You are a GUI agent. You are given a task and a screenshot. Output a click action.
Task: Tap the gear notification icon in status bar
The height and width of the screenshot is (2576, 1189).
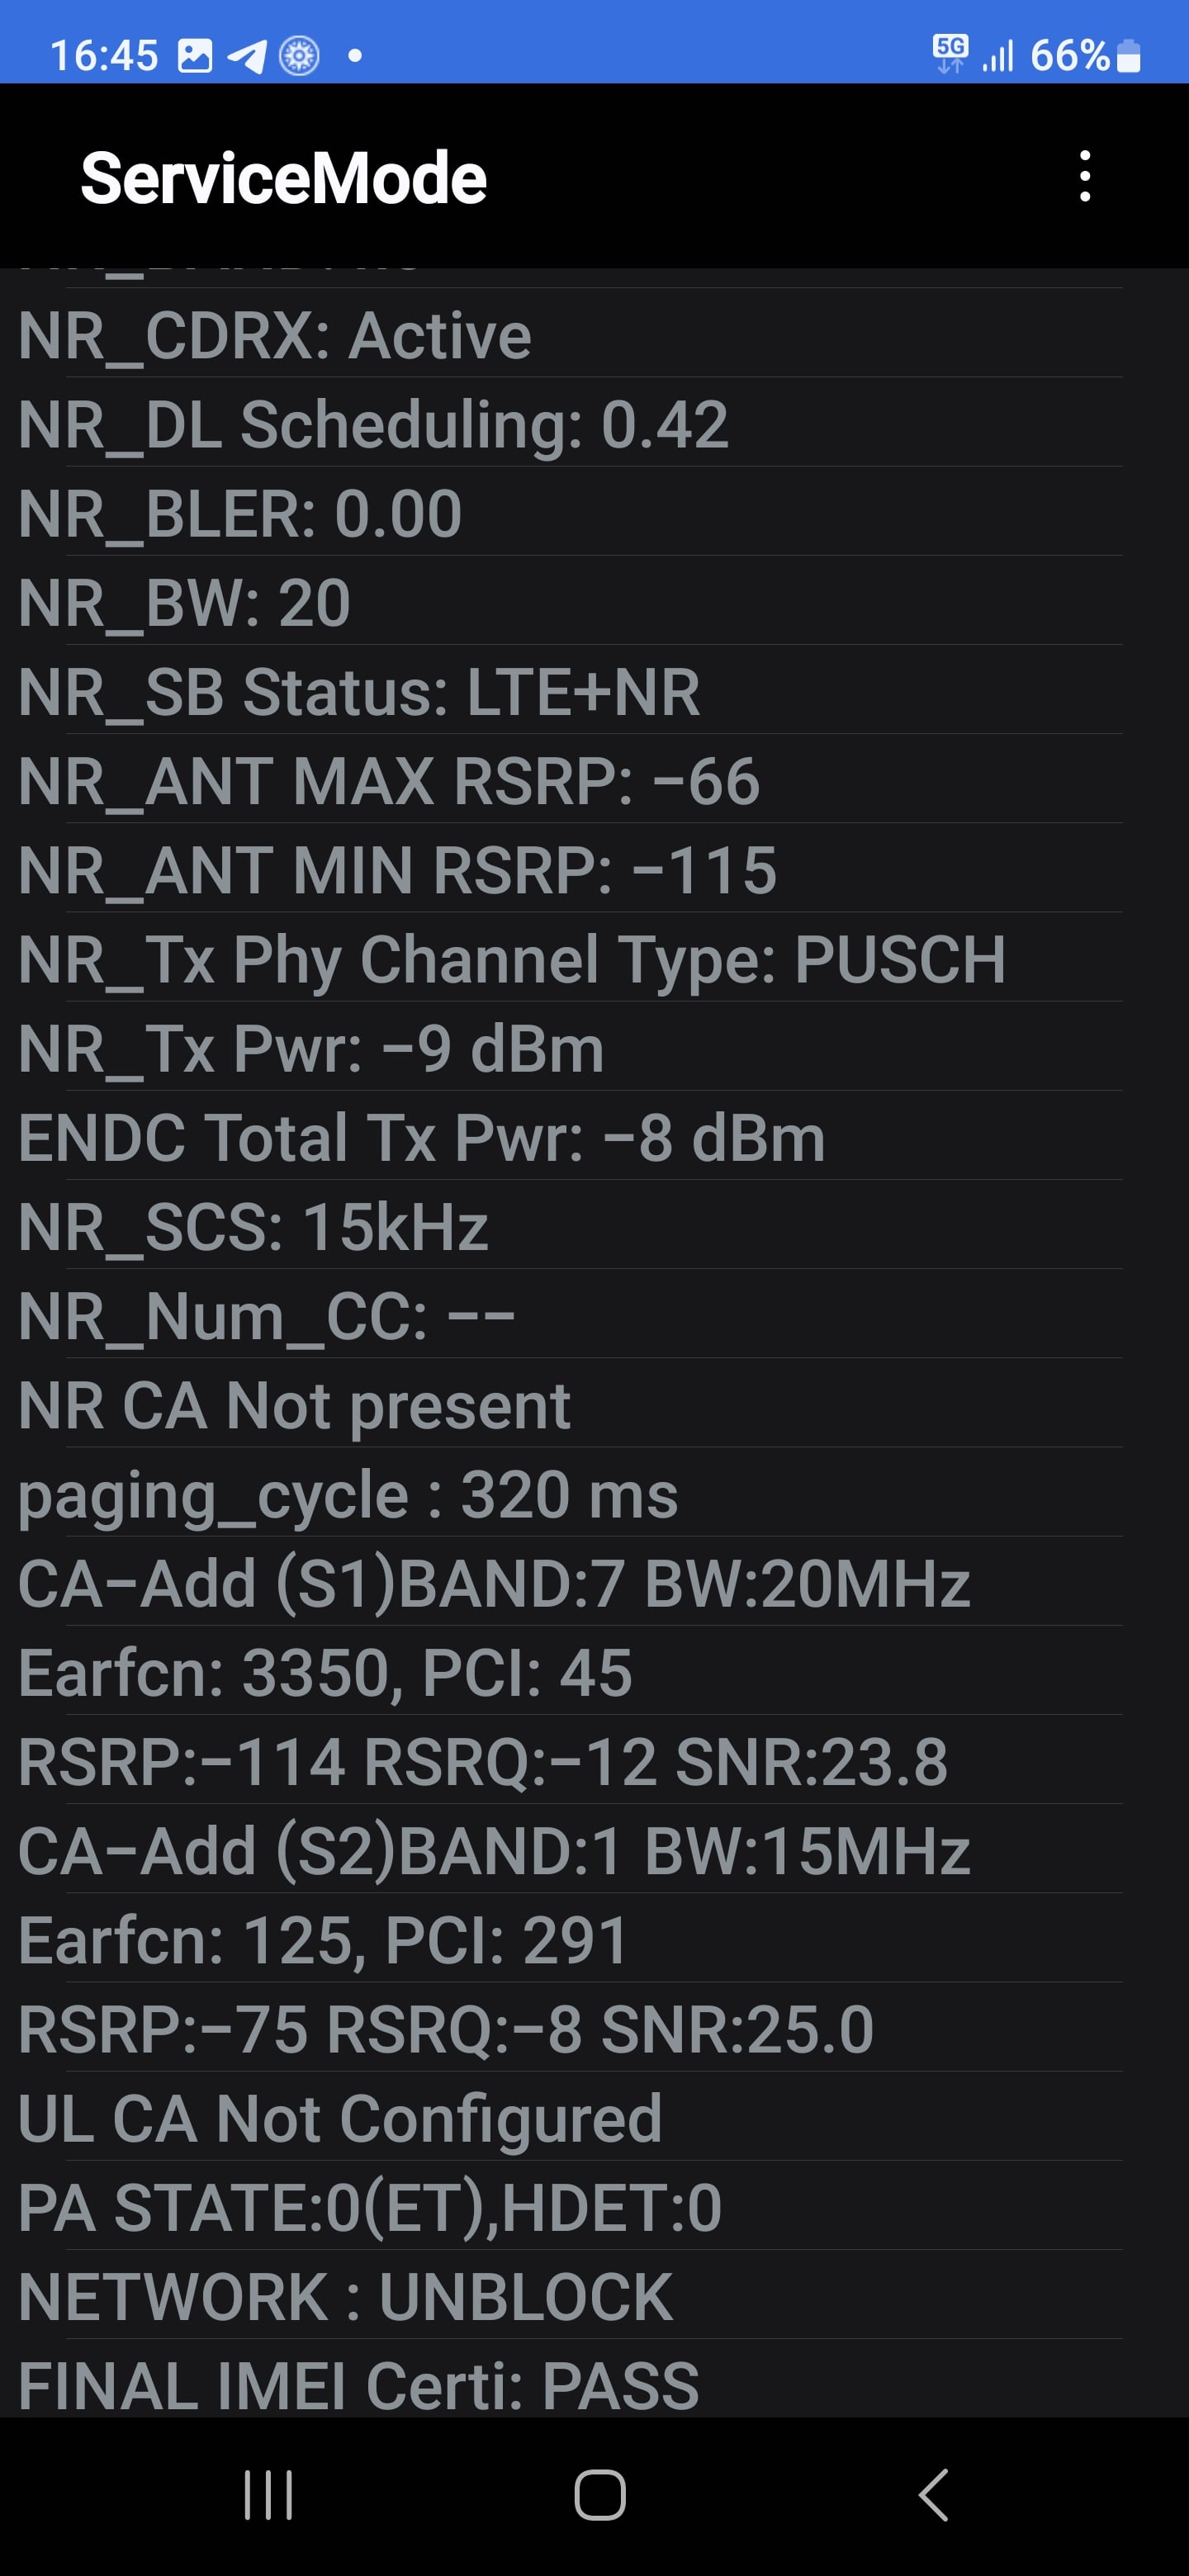298,55
